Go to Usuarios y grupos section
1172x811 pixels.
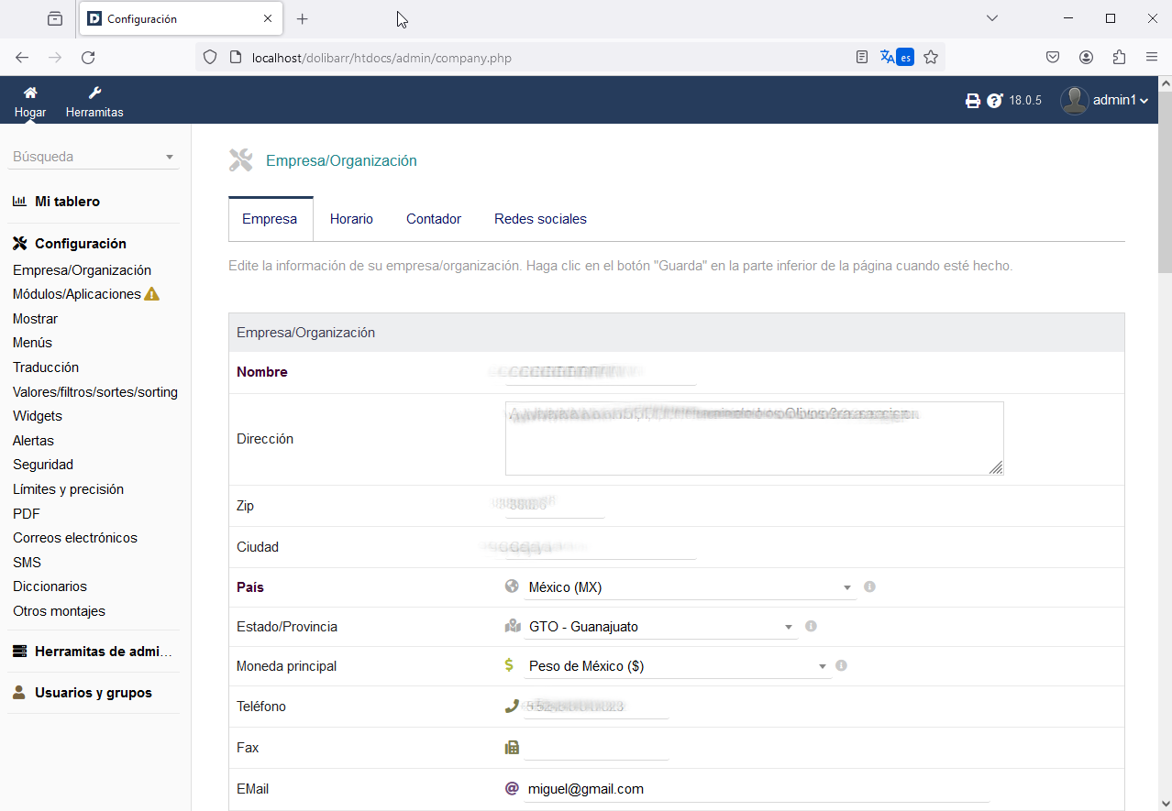[93, 693]
